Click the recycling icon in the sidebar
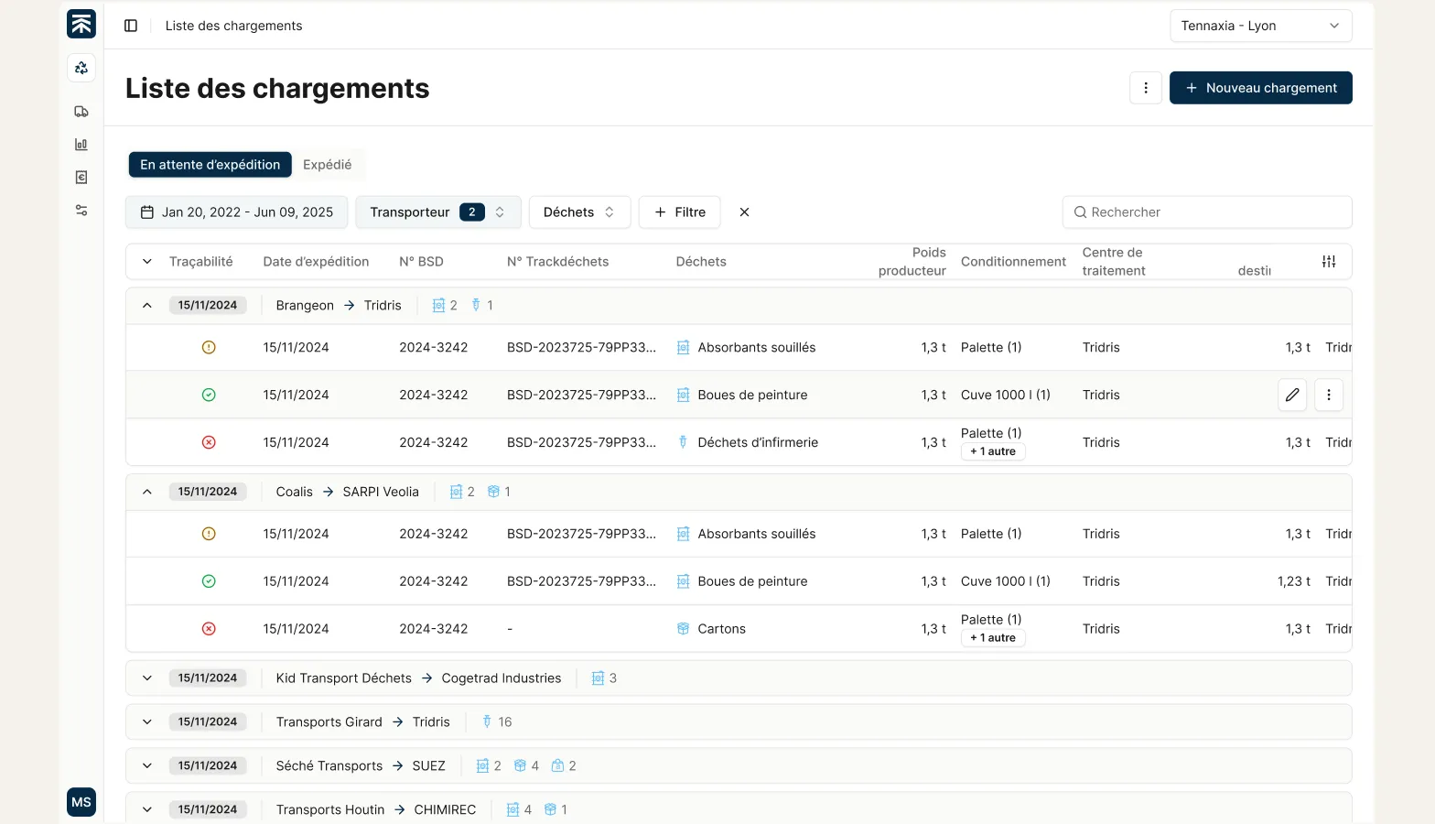 coord(81,68)
